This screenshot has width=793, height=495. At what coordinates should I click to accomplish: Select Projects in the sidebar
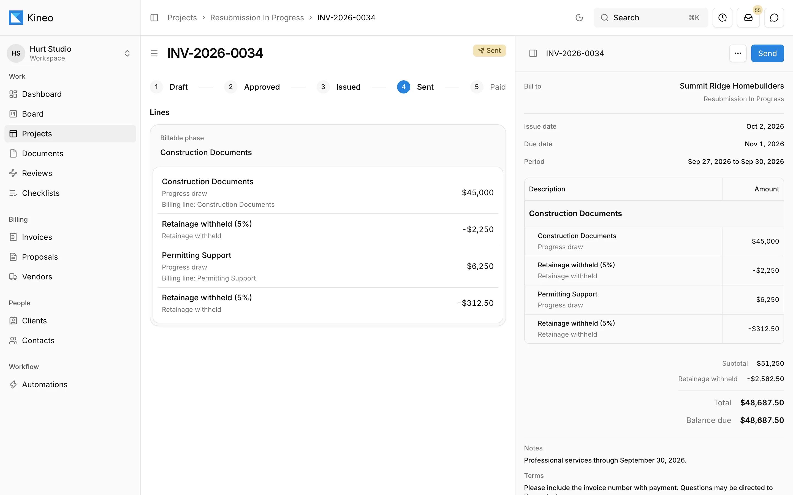coord(70,134)
